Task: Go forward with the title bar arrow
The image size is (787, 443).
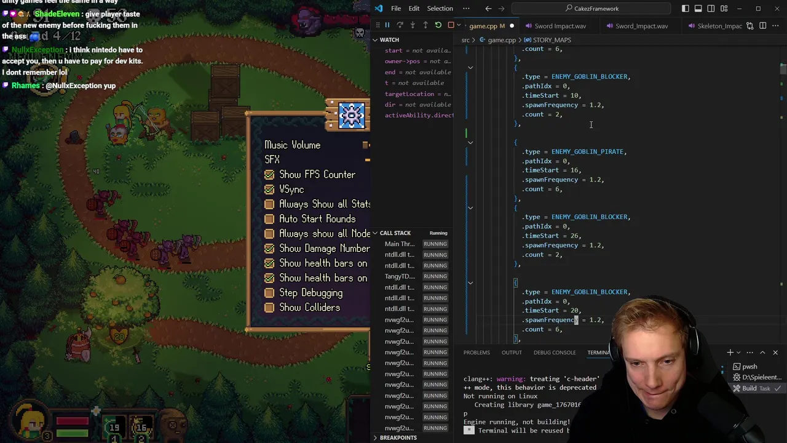Action: coord(502,9)
